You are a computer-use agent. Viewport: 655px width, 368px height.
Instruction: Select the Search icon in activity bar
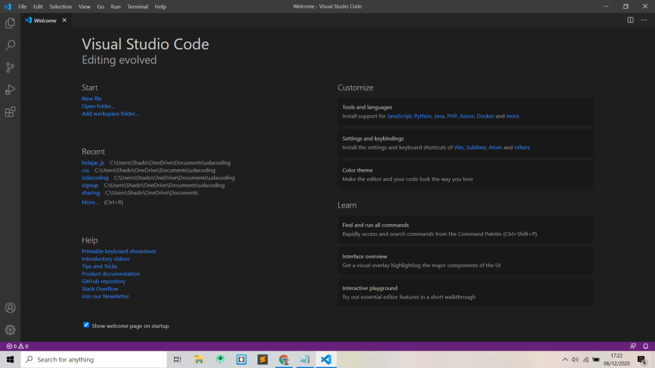tap(10, 45)
